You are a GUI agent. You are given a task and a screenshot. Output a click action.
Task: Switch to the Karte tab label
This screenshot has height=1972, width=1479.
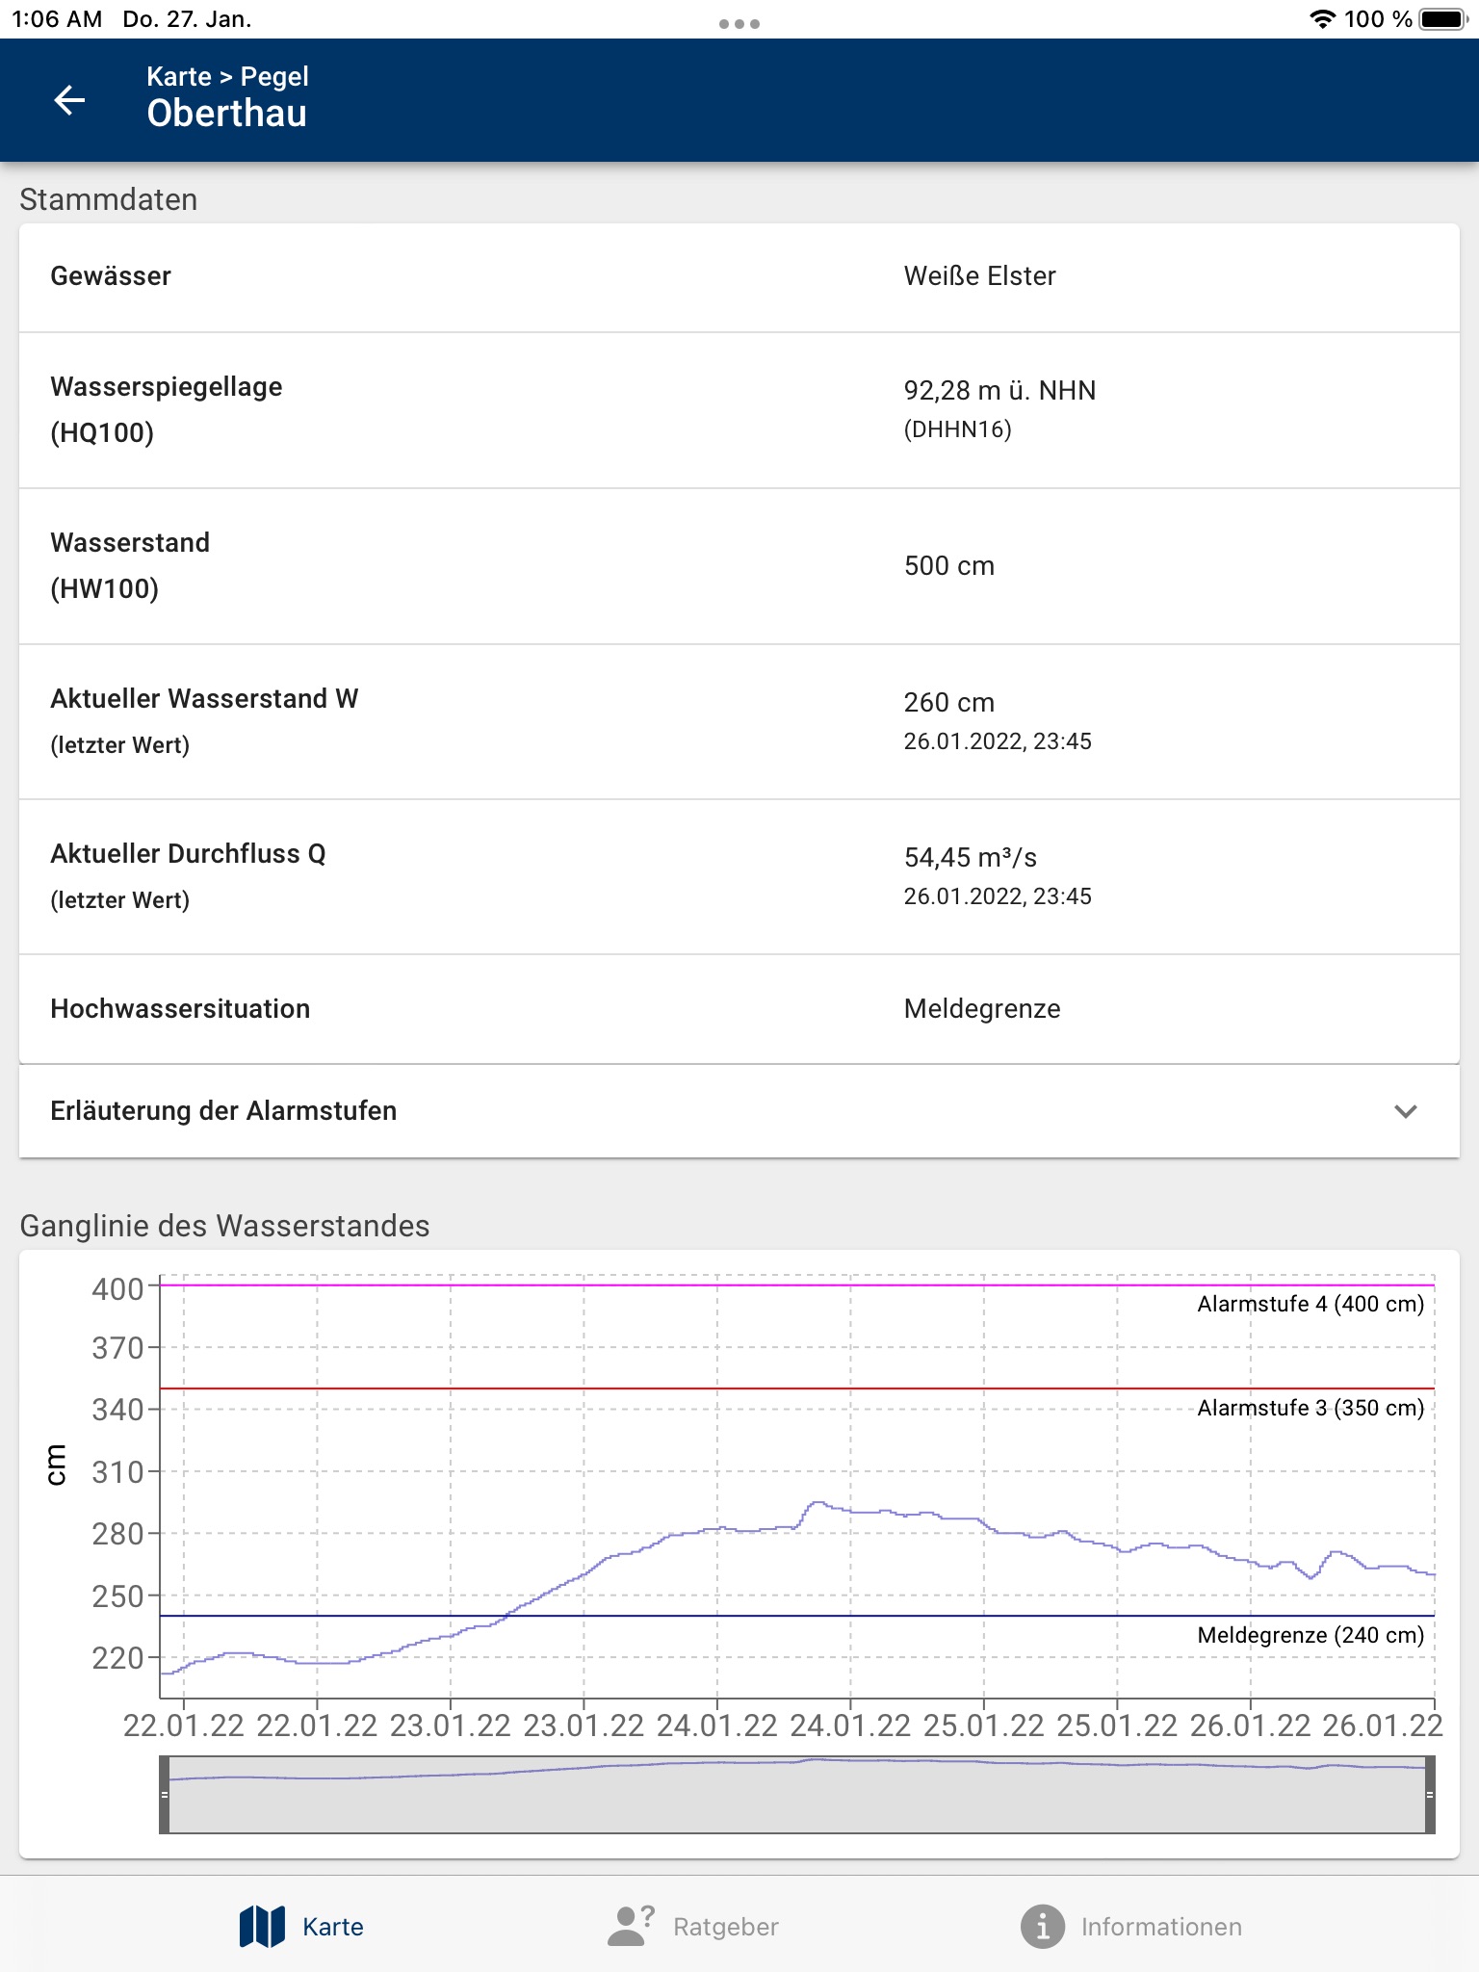coord(333,1927)
